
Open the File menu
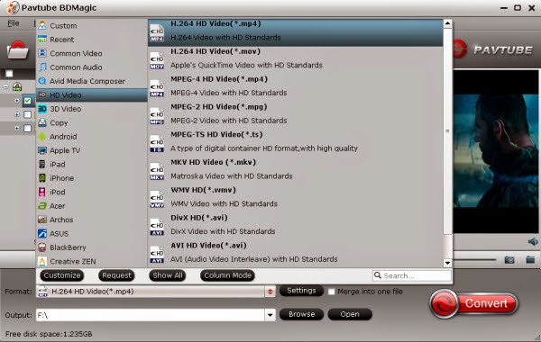(14, 23)
